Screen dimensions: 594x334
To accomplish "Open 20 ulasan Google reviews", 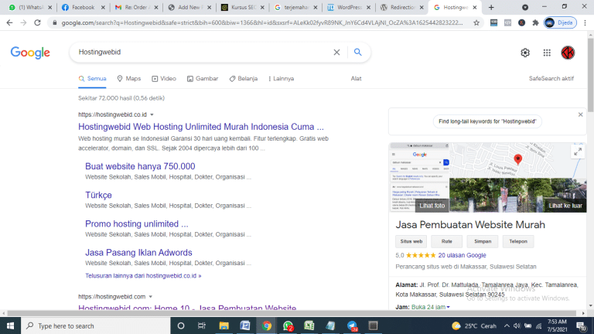I will (462, 255).
